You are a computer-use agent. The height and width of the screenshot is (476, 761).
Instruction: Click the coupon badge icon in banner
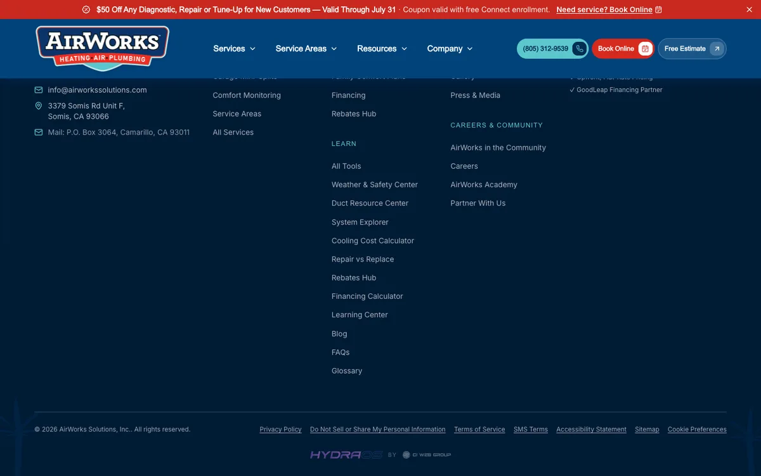[86, 10]
